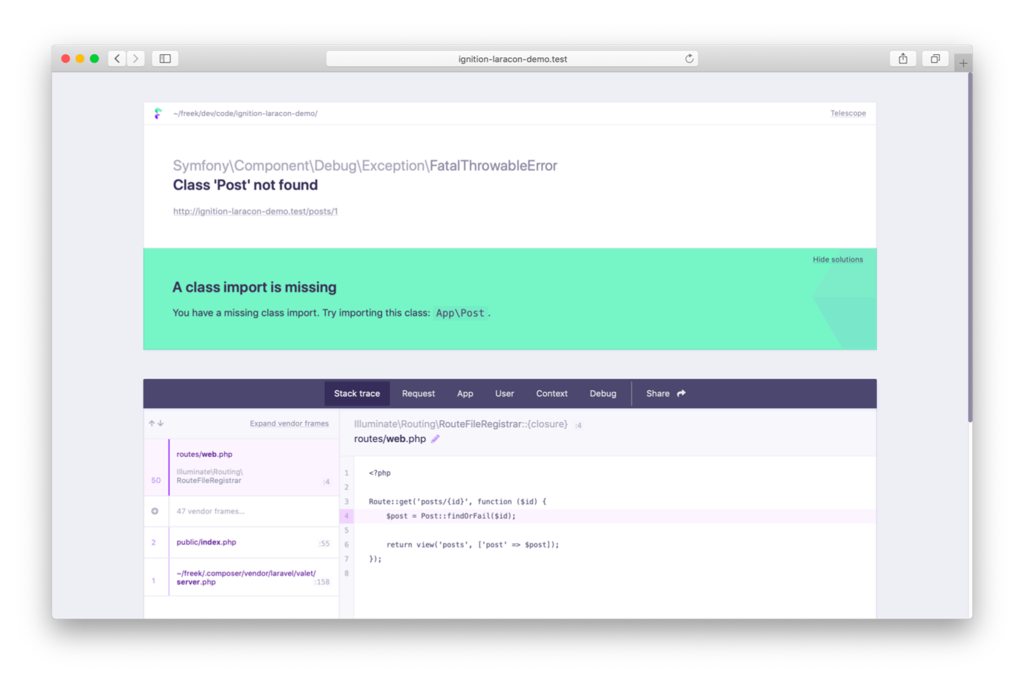Viewport: 1026px width, 679px height.
Task: Open a new tab with plus button
Action: pyautogui.click(x=963, y=63)
